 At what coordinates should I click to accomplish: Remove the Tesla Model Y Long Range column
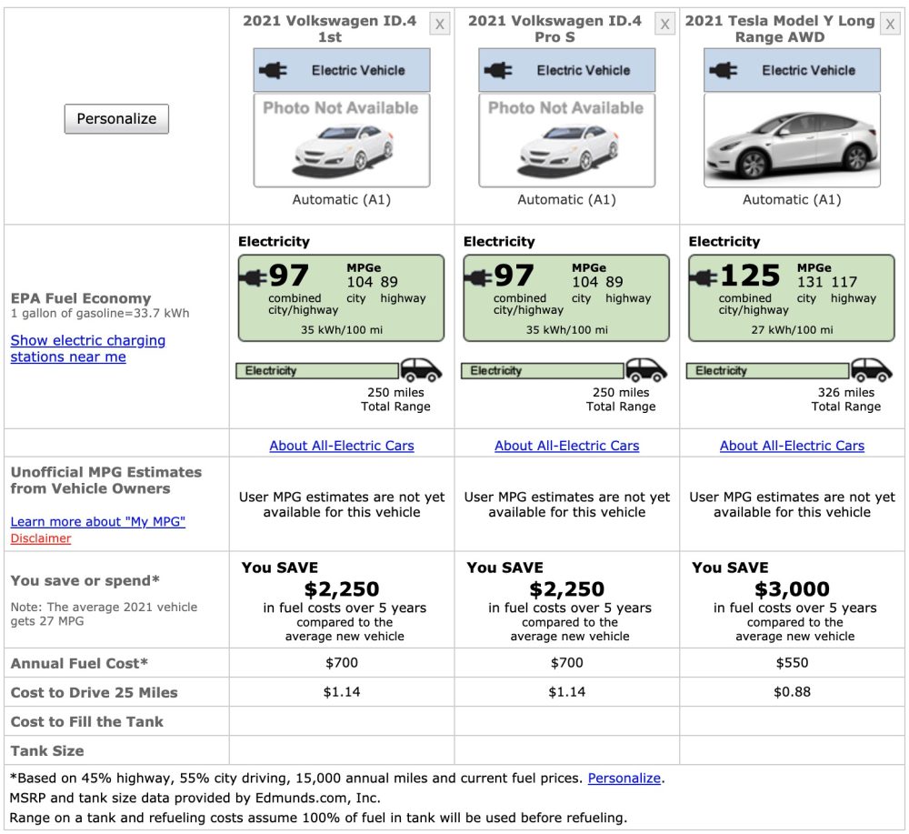[x=890, y=25]
